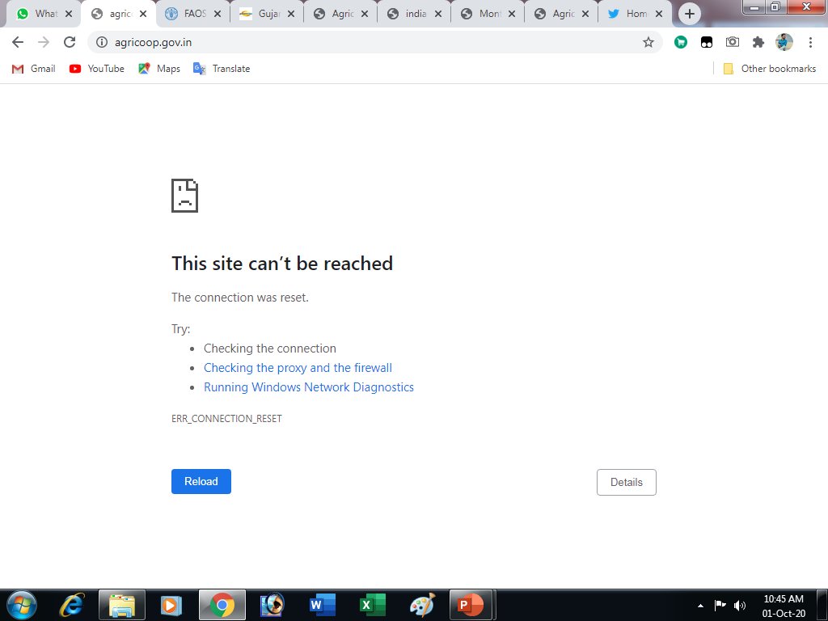Open Windows Media Player taskbar icon
The width and height of the screenshot is (828, 621).
171,605
